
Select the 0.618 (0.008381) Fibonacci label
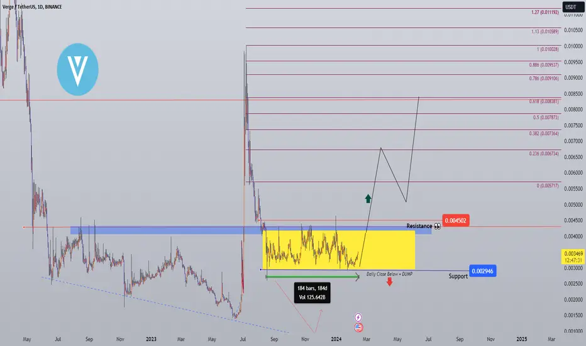[x=544, y=101]
